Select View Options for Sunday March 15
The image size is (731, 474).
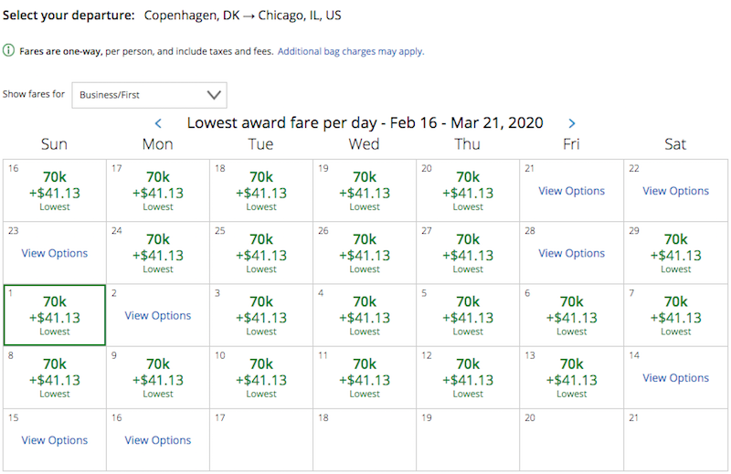[55, 440]
